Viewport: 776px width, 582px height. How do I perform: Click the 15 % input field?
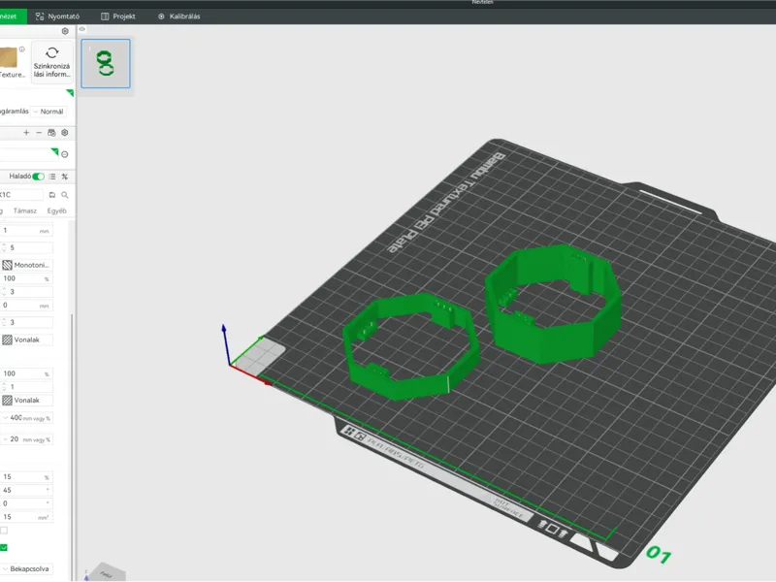[26, 477]
